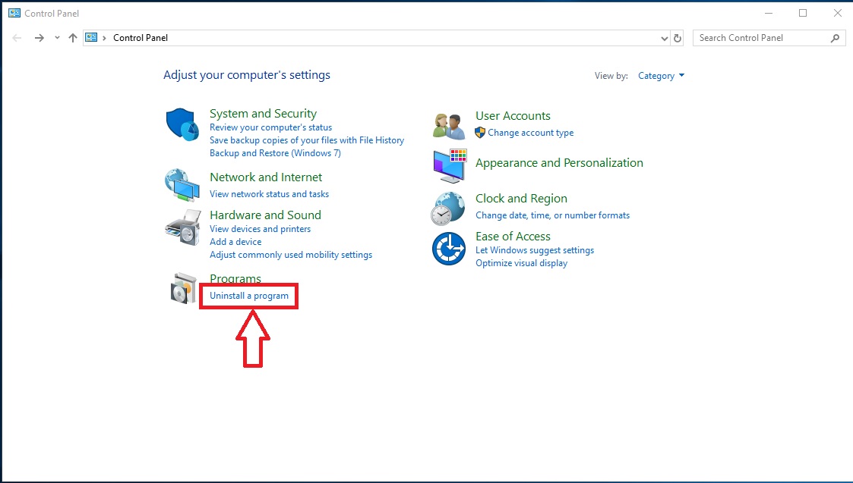Choose Add a device link
Viewport: 853px width, 483px height.
[x=235, y=242]
